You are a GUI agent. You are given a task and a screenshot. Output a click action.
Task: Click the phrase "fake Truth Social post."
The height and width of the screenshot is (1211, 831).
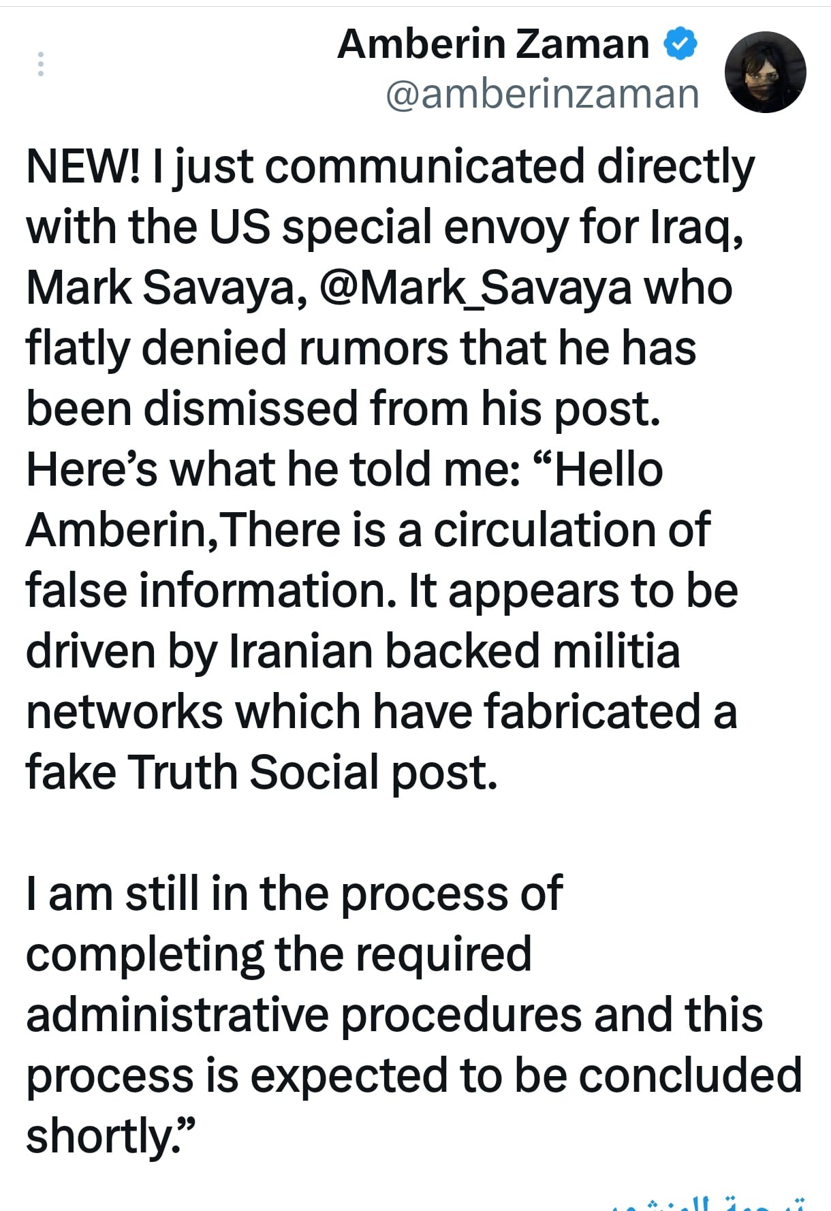[261, 773]
